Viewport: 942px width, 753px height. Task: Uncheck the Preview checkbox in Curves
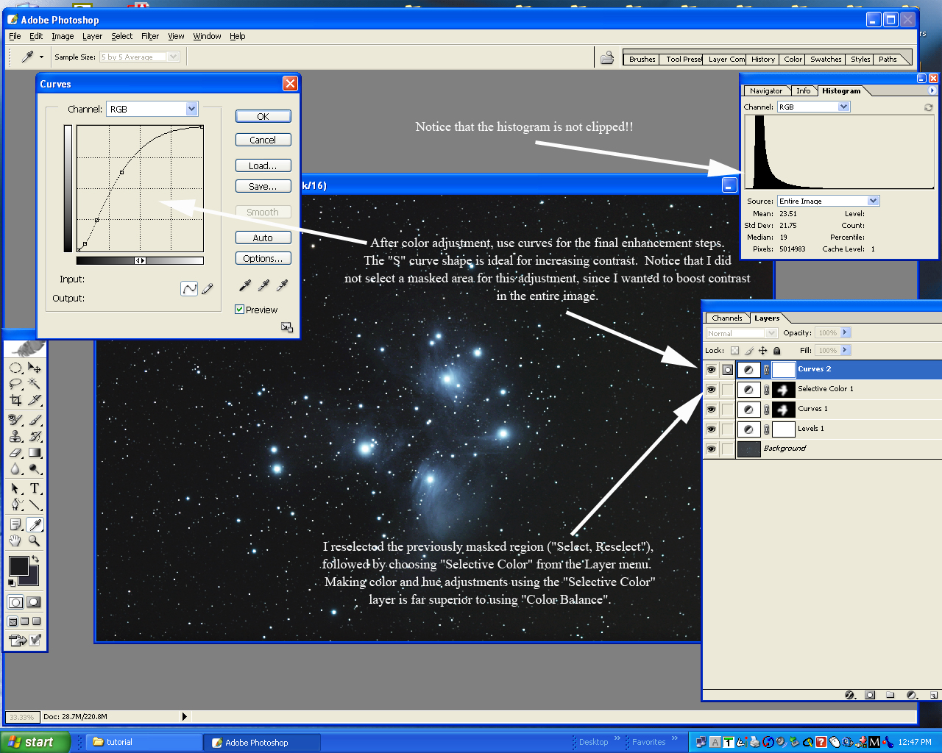[x=240, y=310]
